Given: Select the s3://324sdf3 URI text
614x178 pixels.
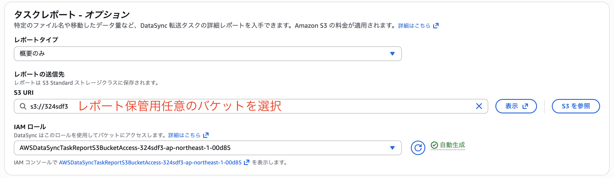Looking at the screenshot, I should 49,106.
